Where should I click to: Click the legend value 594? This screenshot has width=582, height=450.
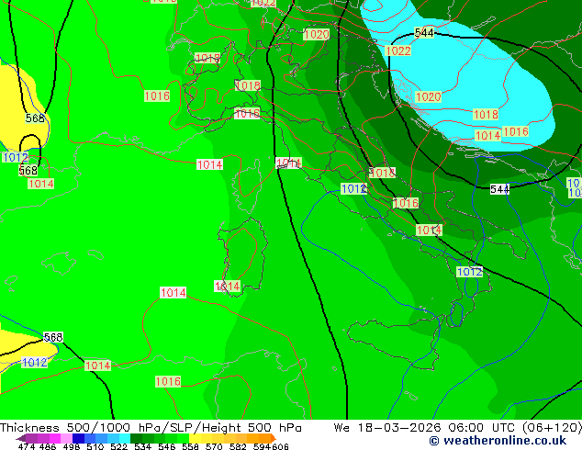[x=262, y=446]
